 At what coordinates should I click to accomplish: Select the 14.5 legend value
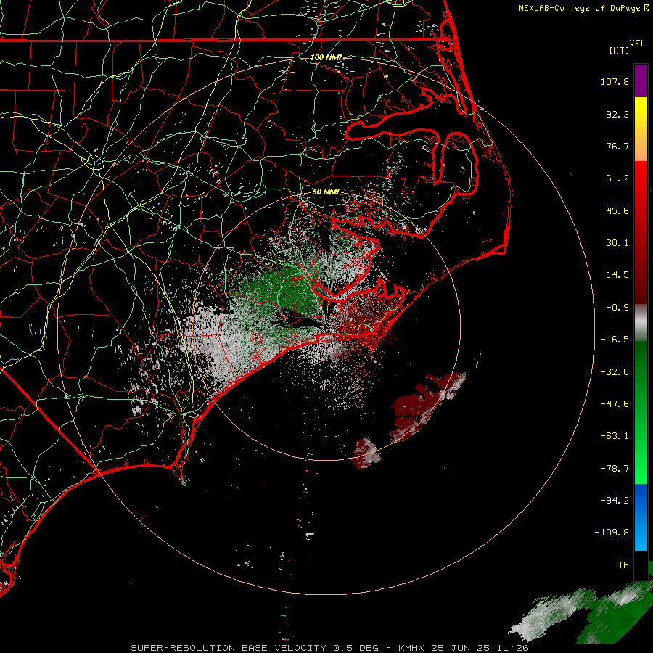(617, 275)
